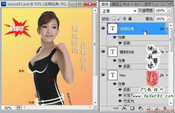Image resolution: width=175 pixels, height=113 pixels.
Task: Click 投影 effect under 诠释经典
Action: [127, 43]
